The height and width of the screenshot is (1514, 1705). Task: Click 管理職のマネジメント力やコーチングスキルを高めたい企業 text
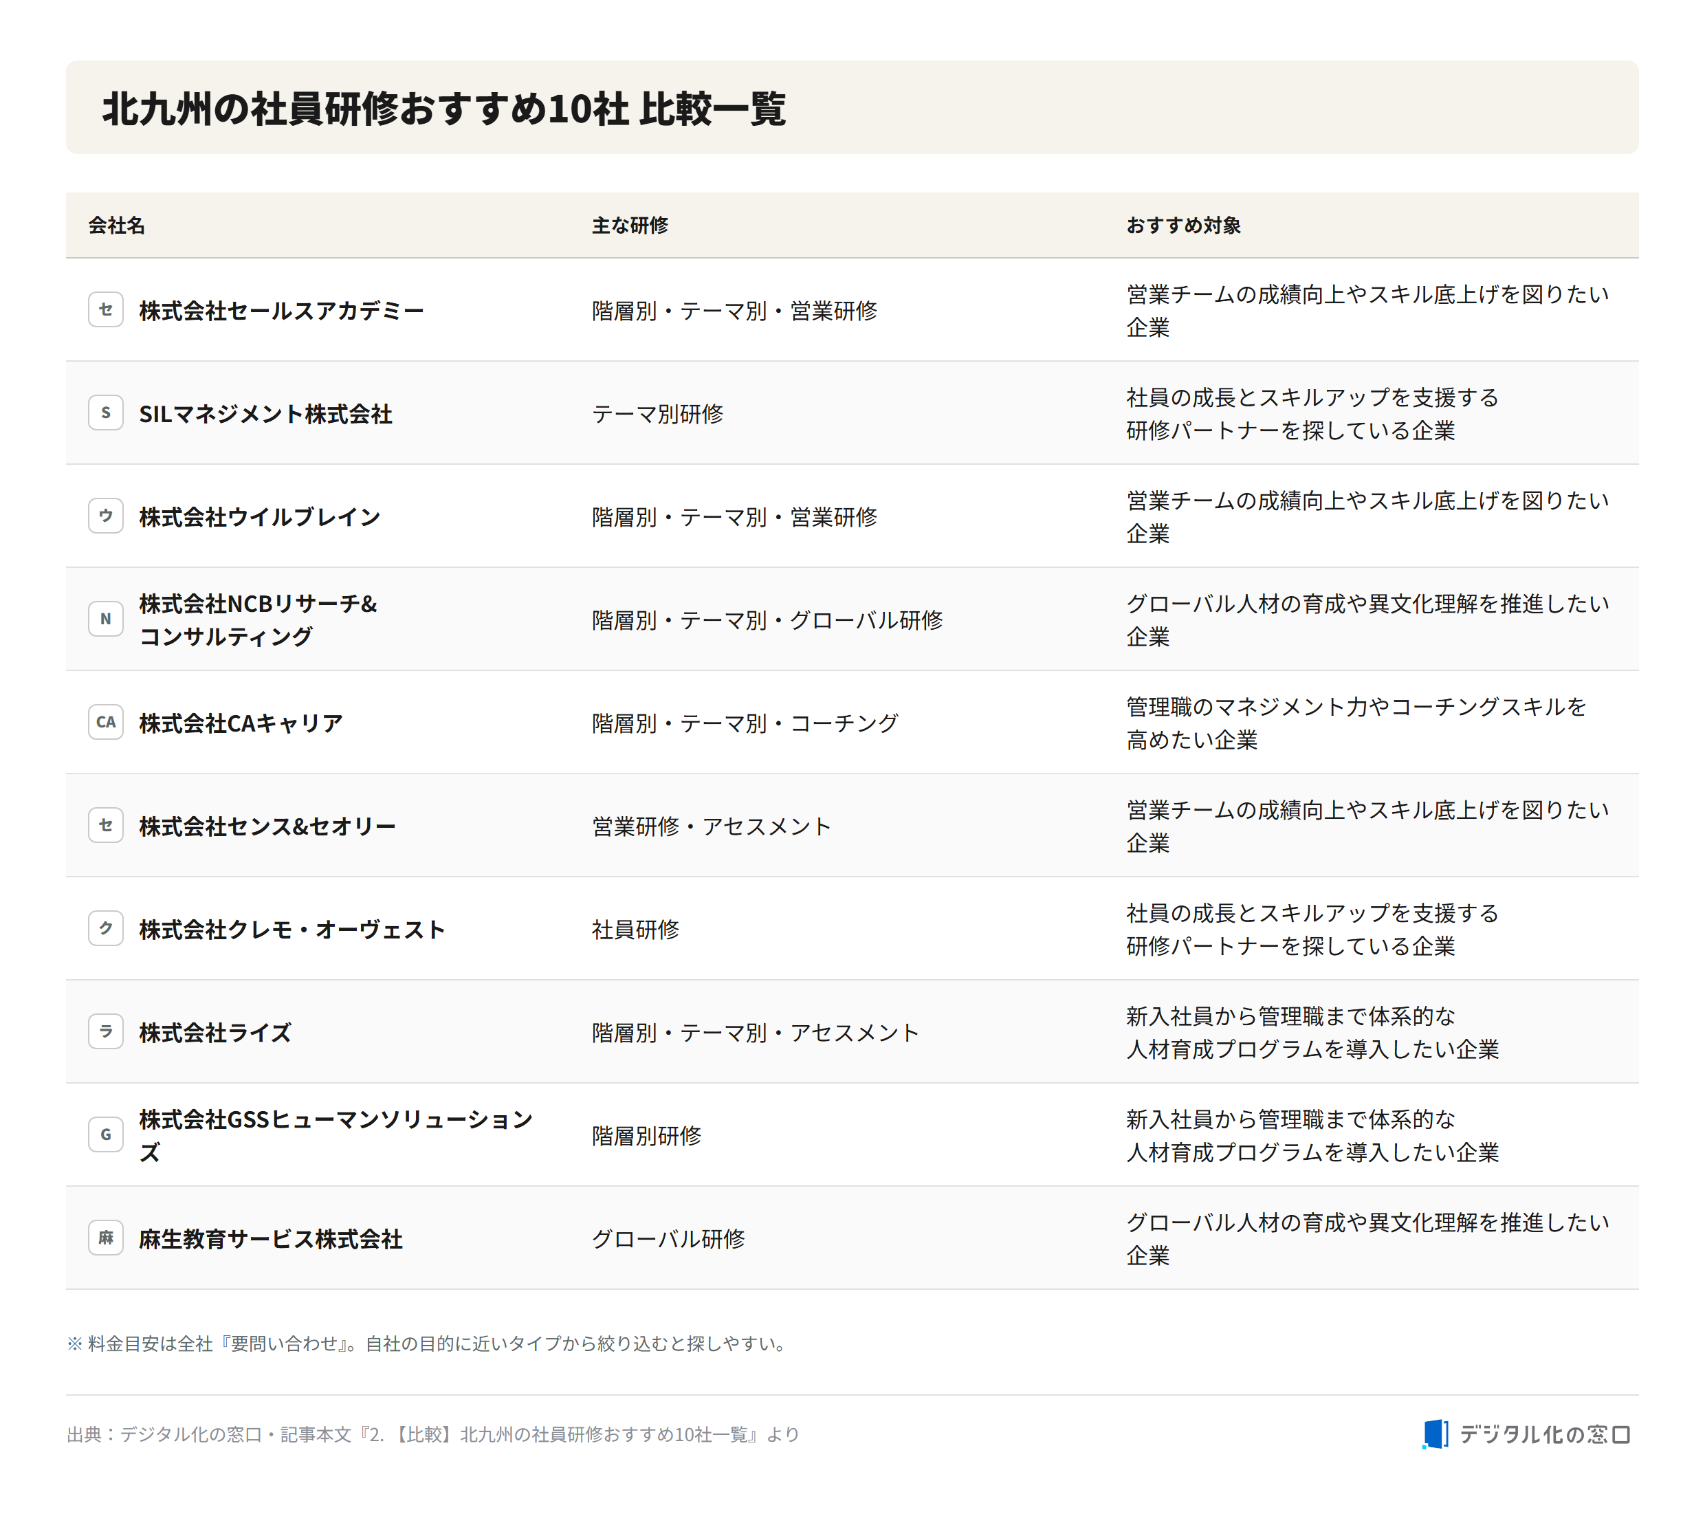1357,723
